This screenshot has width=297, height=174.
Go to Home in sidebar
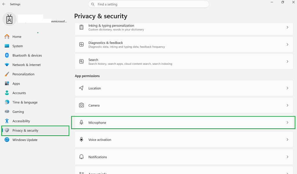(17, 37)
